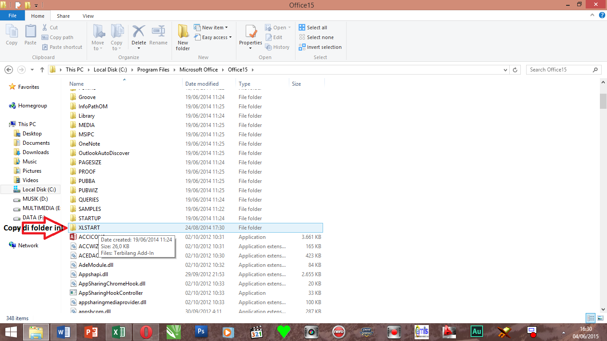Click Program Files in the address path
Viewport: 607px width, 341px height.
tap(153, 70)
